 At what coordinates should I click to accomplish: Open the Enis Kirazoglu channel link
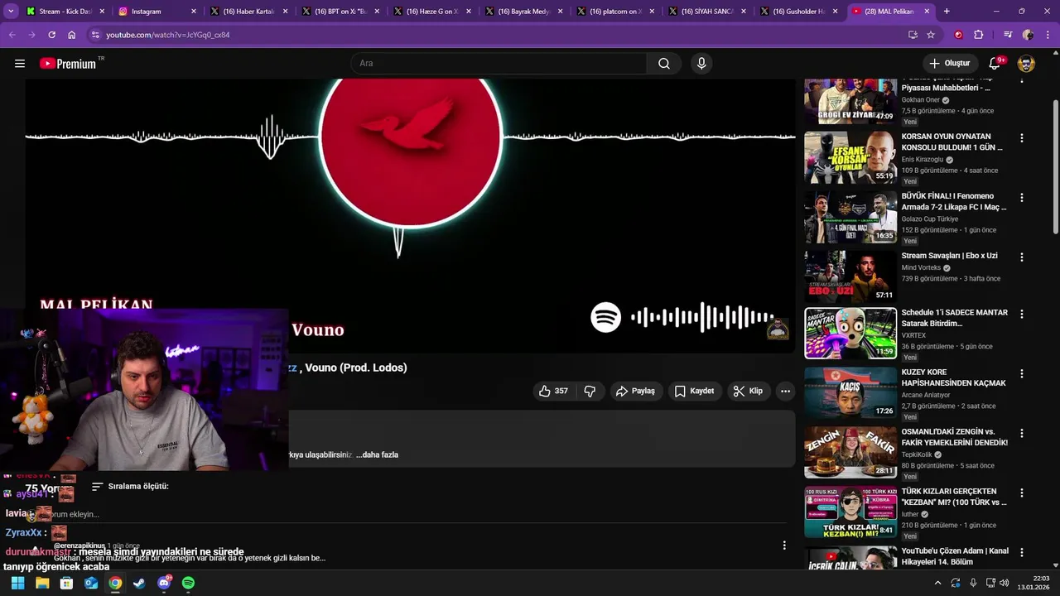(923, 160)
